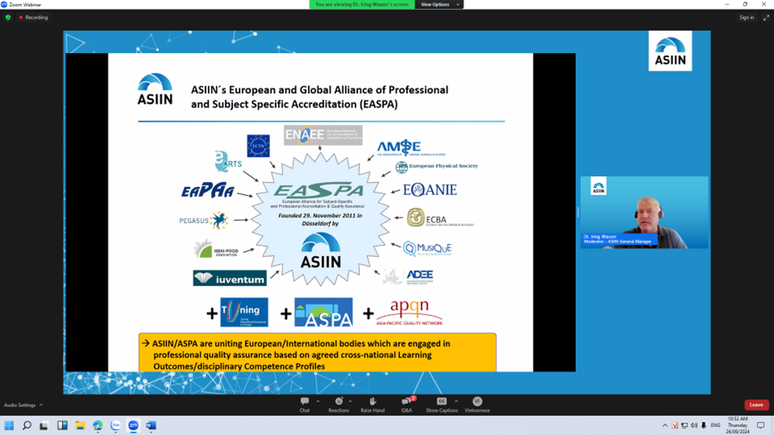This screenshot has width=774, height=435.
Task: Click the APQN Asia-Pacific Quality Network logo
Action: pyautogui.click(x=409, y=312)
